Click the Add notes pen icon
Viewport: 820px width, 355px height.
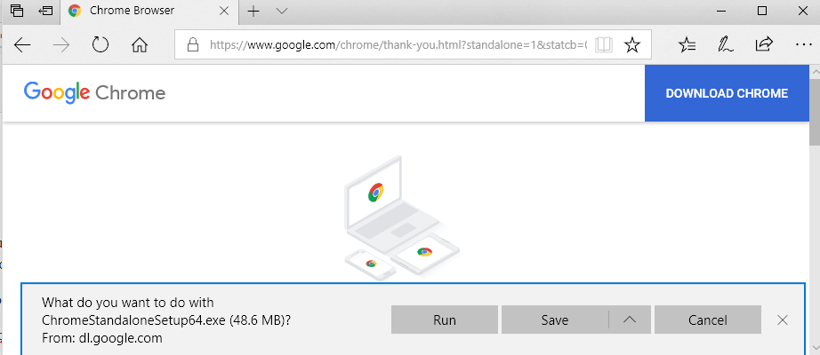(726, 45)
